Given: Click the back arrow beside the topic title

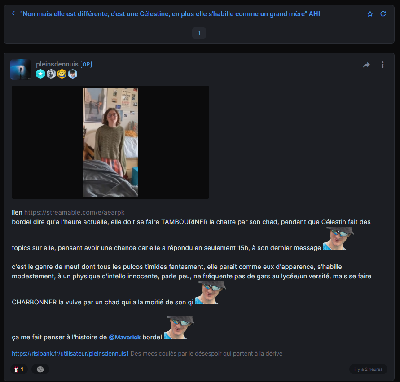Looking at the screenshot, I should [14, 14].
